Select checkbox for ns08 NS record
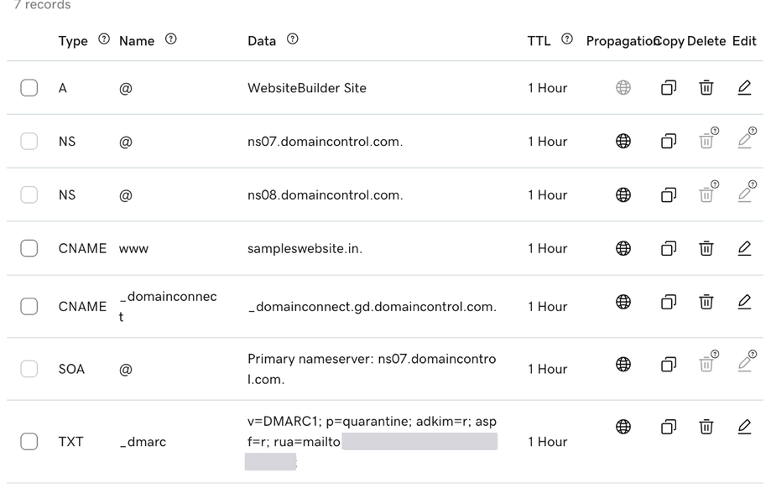Viewport: 771px width, 498px height. 29,195
